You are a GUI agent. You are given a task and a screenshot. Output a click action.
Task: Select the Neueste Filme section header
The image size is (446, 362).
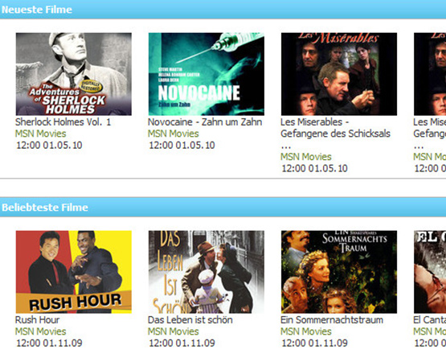point(223,10)
